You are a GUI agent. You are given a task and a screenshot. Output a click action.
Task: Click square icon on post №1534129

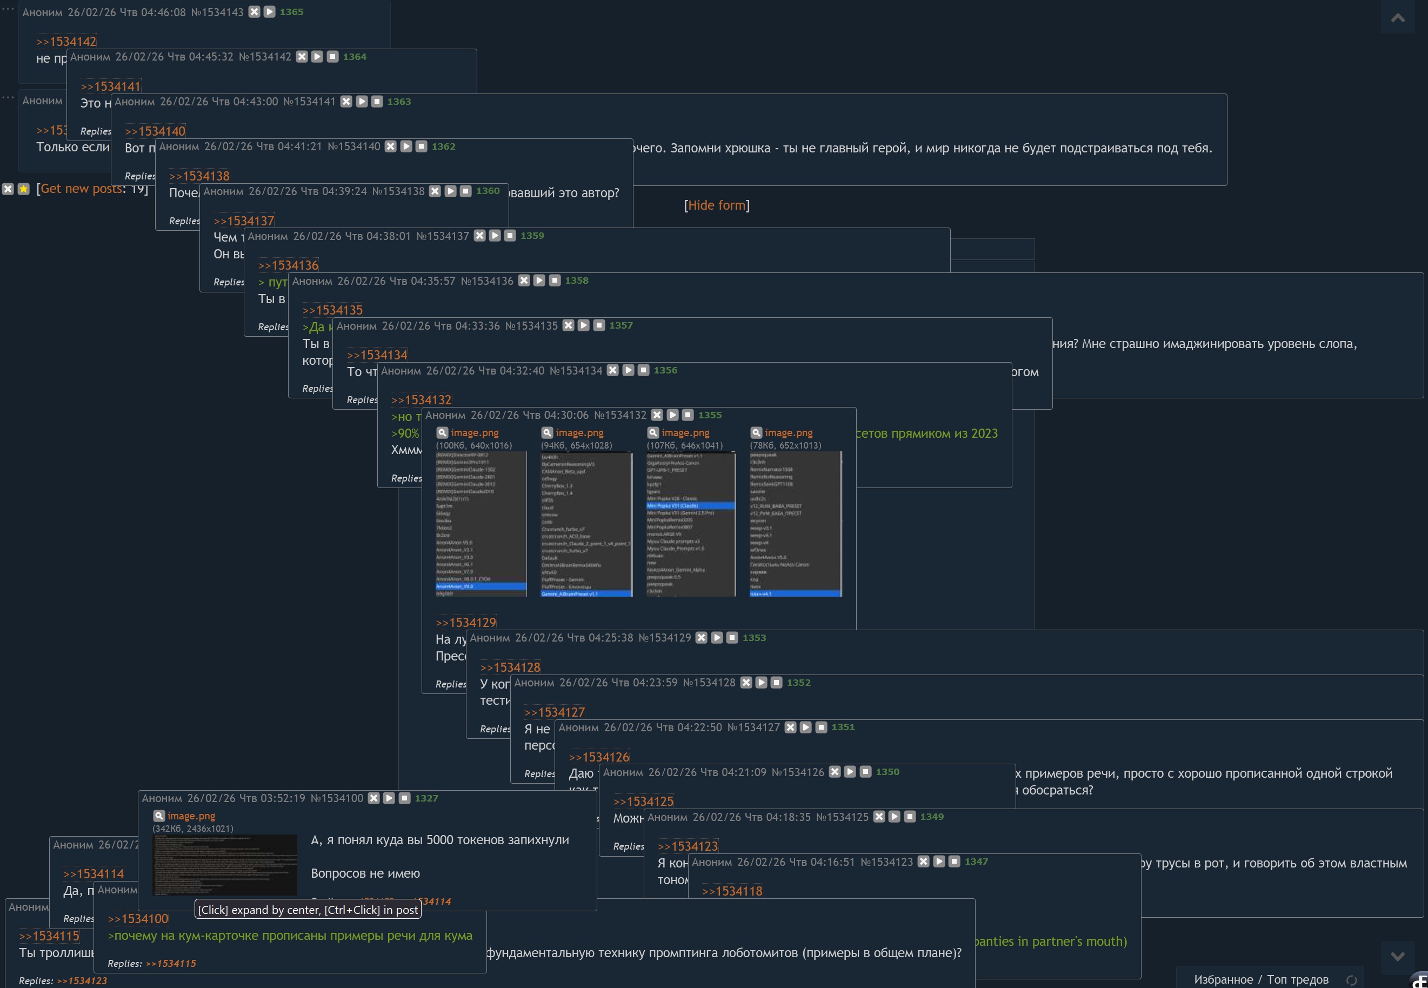732,638
